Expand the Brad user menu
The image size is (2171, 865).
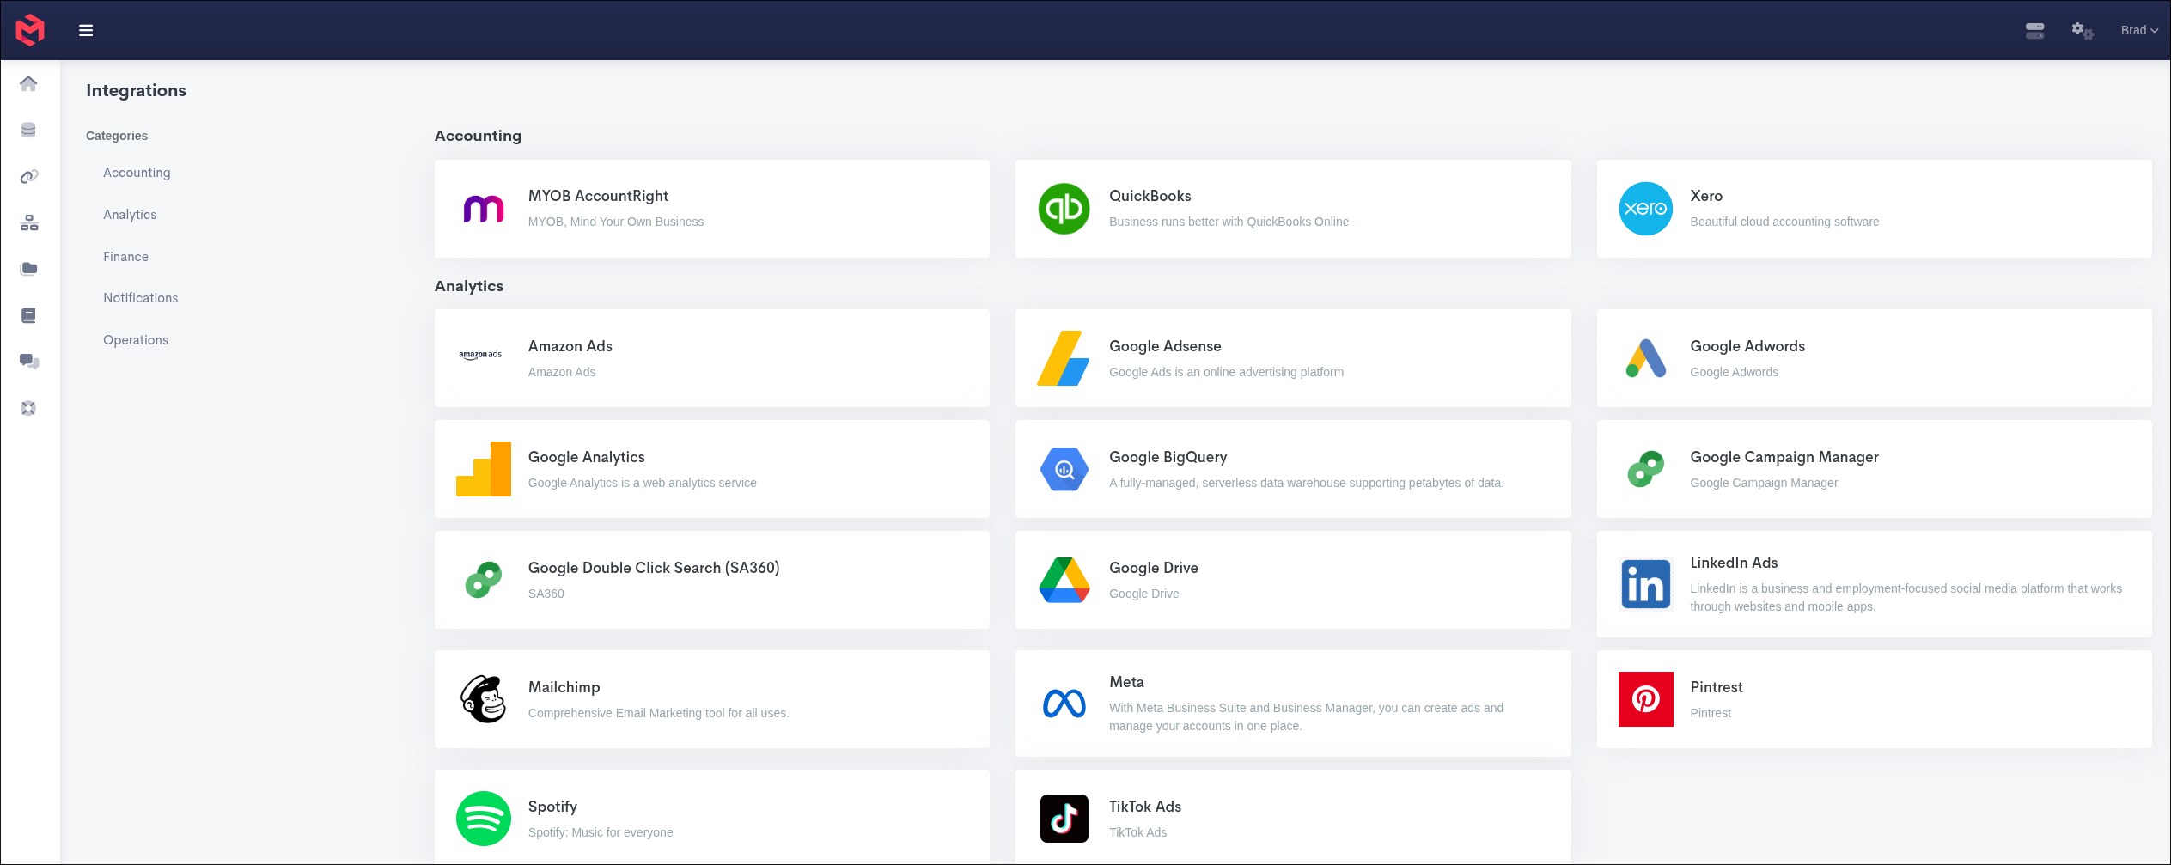click(x=2138, y=29)
